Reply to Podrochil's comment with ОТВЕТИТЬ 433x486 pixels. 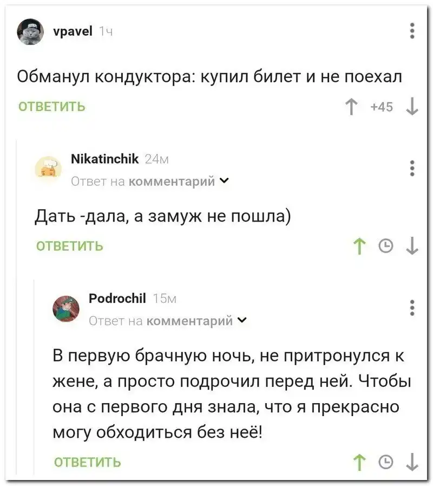87,462
